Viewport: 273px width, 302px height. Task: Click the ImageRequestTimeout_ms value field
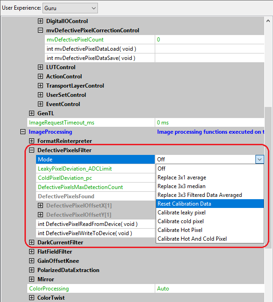coord(210,123)
